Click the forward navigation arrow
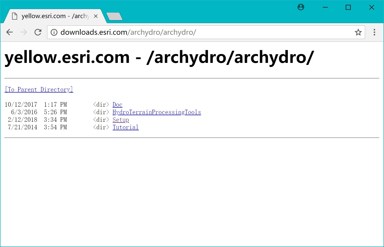384x247 pixels. click(24, 32)
